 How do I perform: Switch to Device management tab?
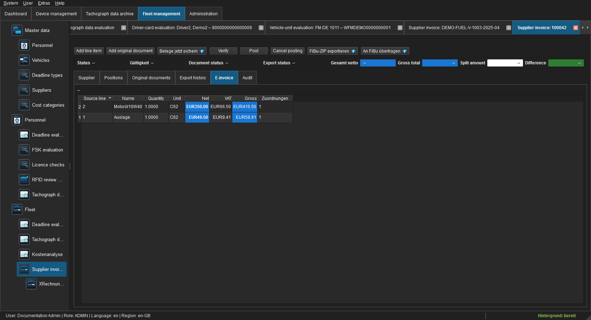click(x=56, y=14)
